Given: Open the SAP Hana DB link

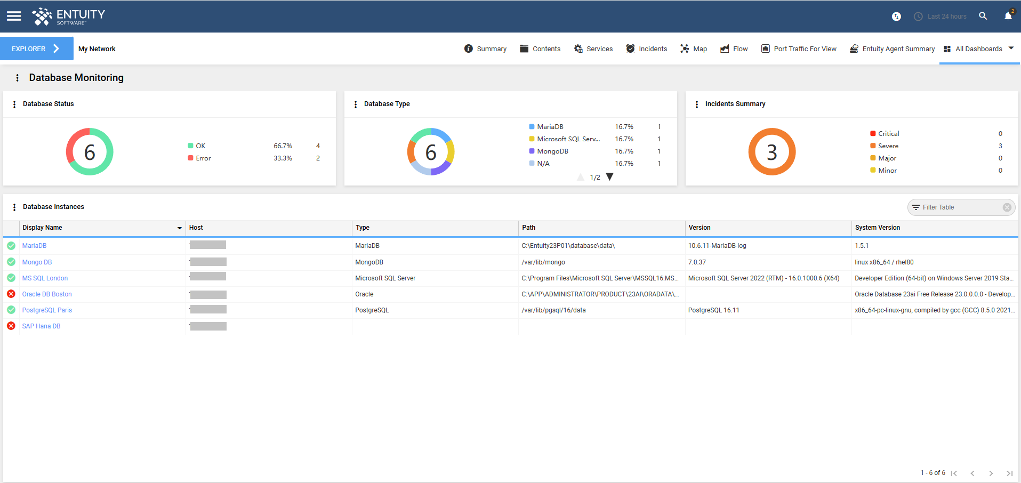Looking at the screenshot, I should pos(41,326).
